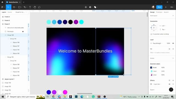The width and height of the screenshot is (176, 99).
Task: Select the Pen tool
Action: (24, 7)
